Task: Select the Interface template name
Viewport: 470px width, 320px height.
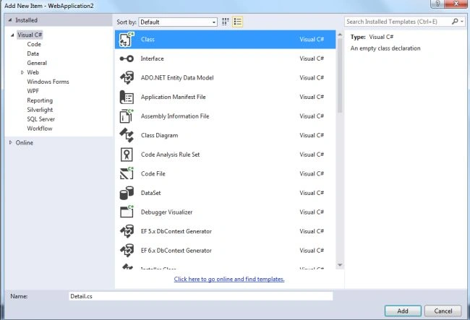Action: pyautogui.click(x=153, y=59)
